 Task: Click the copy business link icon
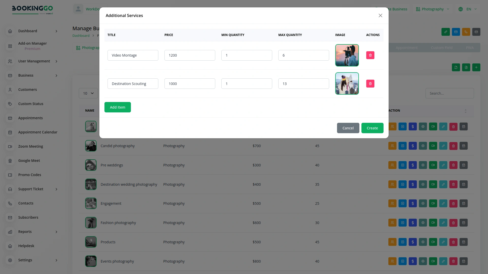446,32
